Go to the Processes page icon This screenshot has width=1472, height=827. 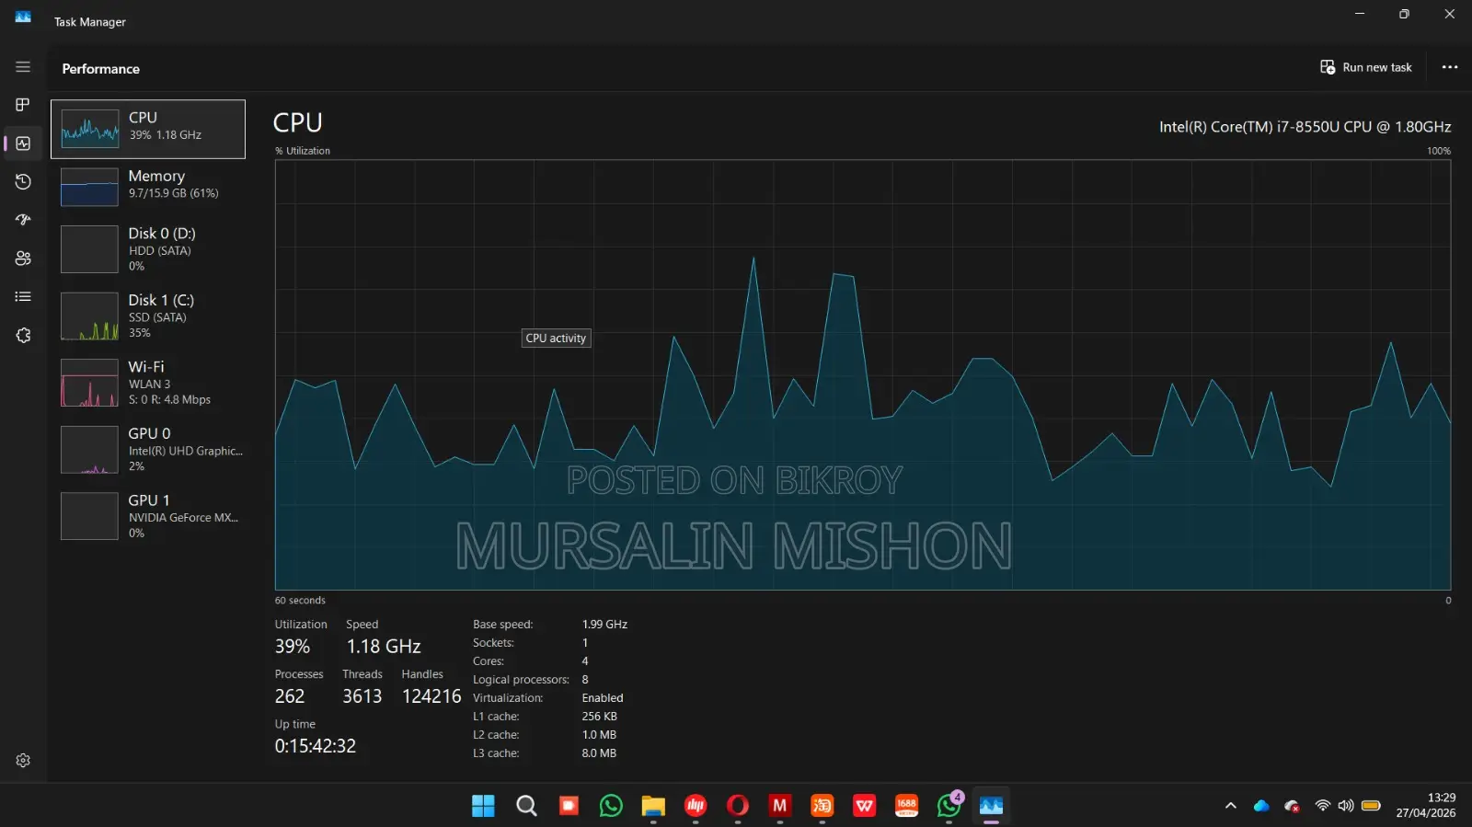point(23,105)
